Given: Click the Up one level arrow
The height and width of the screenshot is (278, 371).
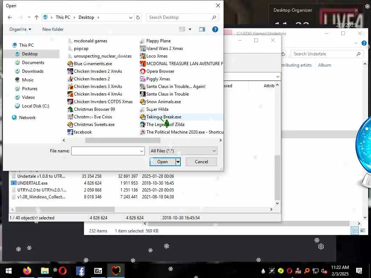Looking at the screenshot, I should tap(37, 17).
